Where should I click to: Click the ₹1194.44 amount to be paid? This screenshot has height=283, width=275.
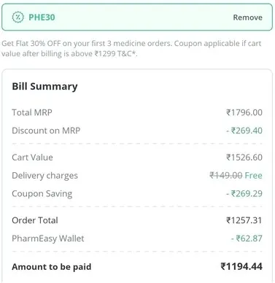click(241, 266)
